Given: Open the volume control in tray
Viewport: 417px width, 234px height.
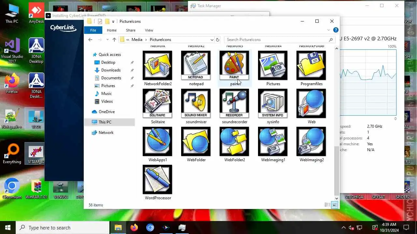Looking at the screenshot, I should (x=351, y=227).
